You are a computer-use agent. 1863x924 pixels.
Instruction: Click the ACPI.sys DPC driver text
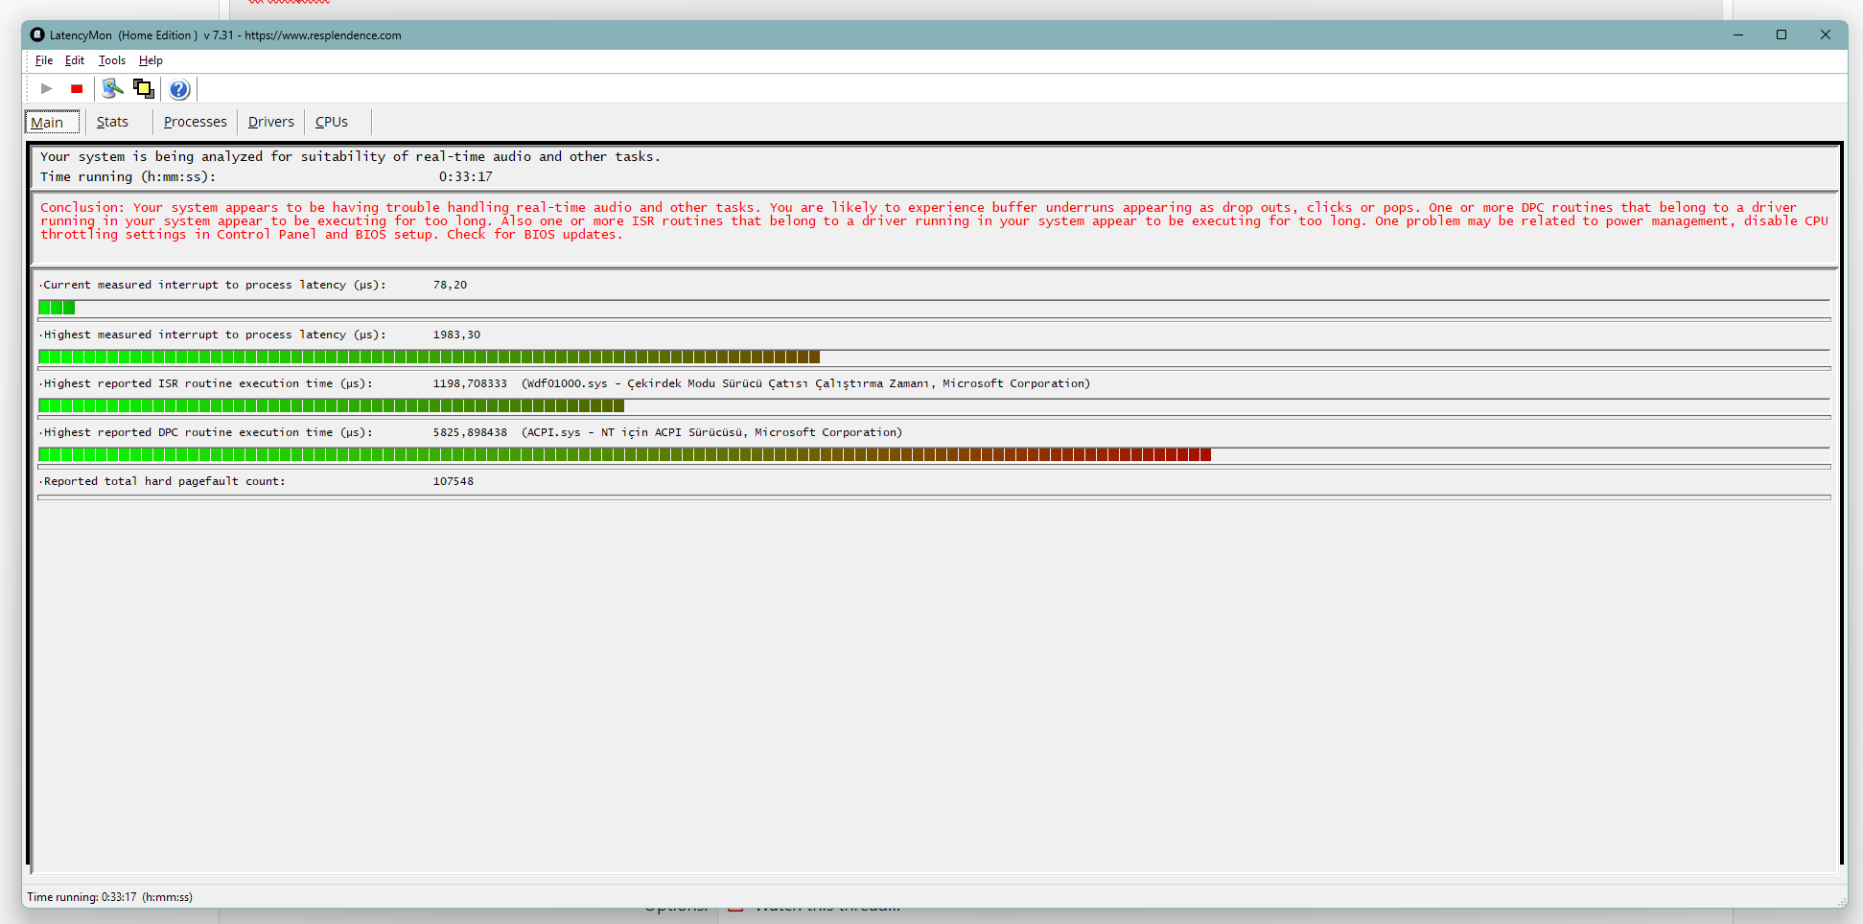pyautogui.click(x=711, y=433)
